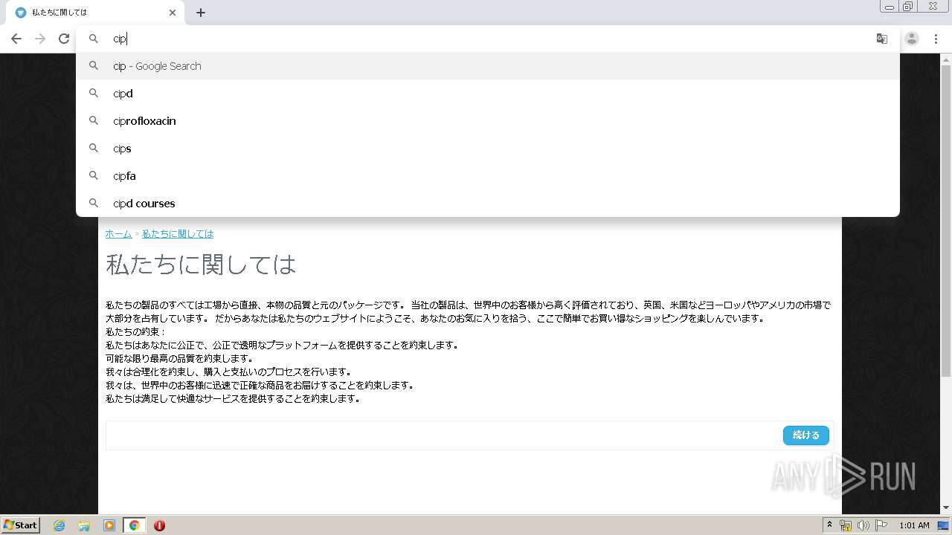Viewport: 952px width, 535px height.
Task: Open the Chrome three-dot menu
Action: pos(936,39)
